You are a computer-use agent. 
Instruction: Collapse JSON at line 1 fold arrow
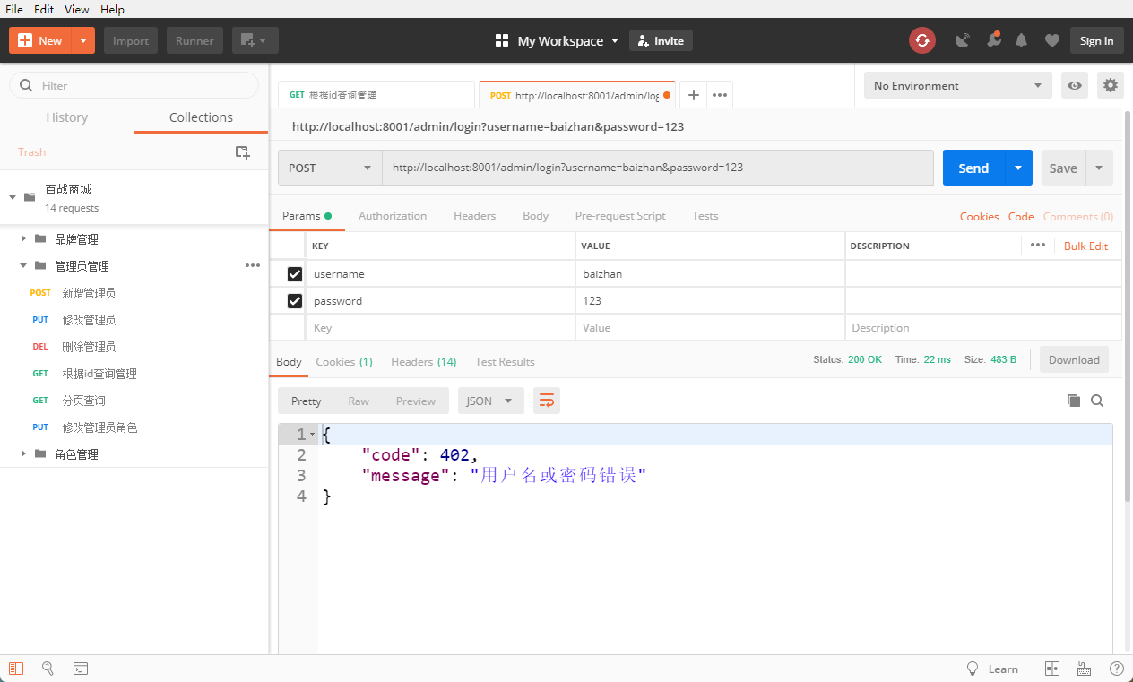(x=312, y=434)
